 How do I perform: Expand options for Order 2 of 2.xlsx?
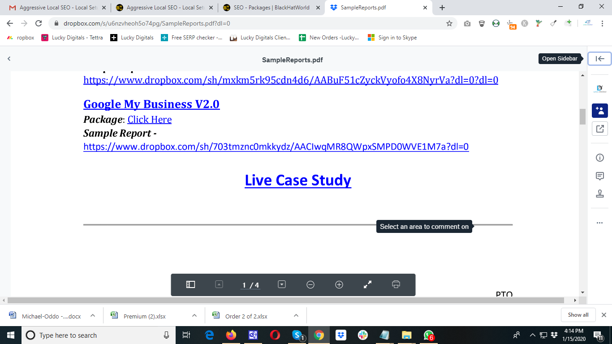pyautogui.click(x=296, y=315)
